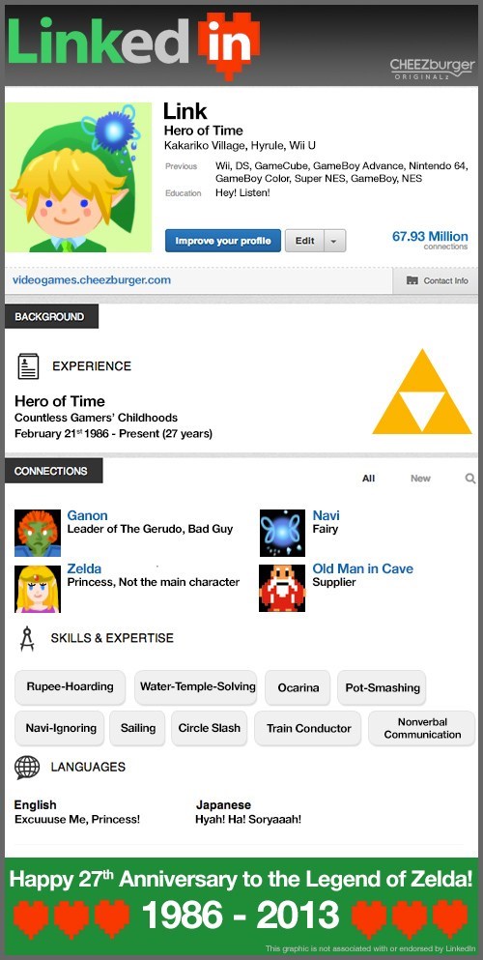Open Ganon's avatar picture
Viewport: 483px width, 960px height.
click(x=38, y=533)
